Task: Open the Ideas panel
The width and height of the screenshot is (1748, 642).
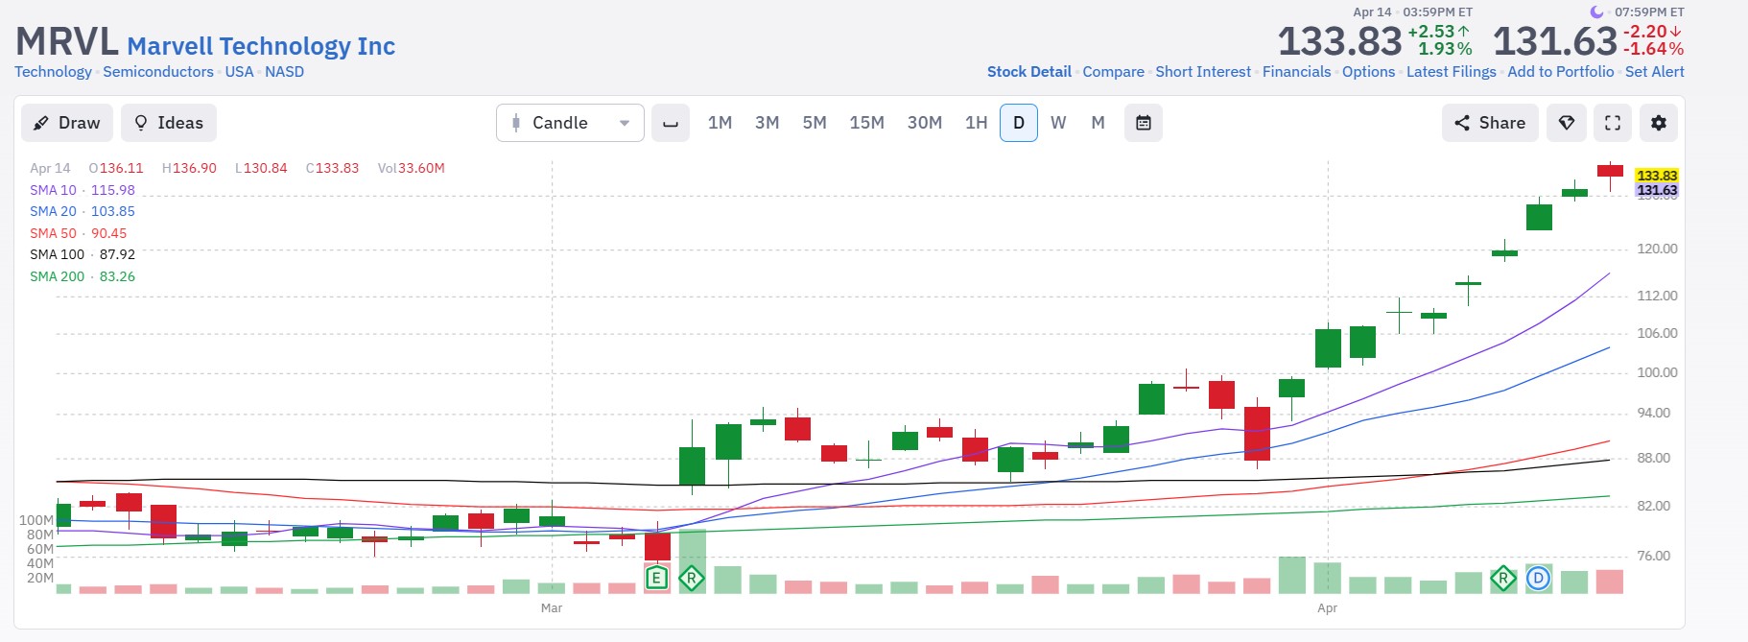Action: pos(169,123)
